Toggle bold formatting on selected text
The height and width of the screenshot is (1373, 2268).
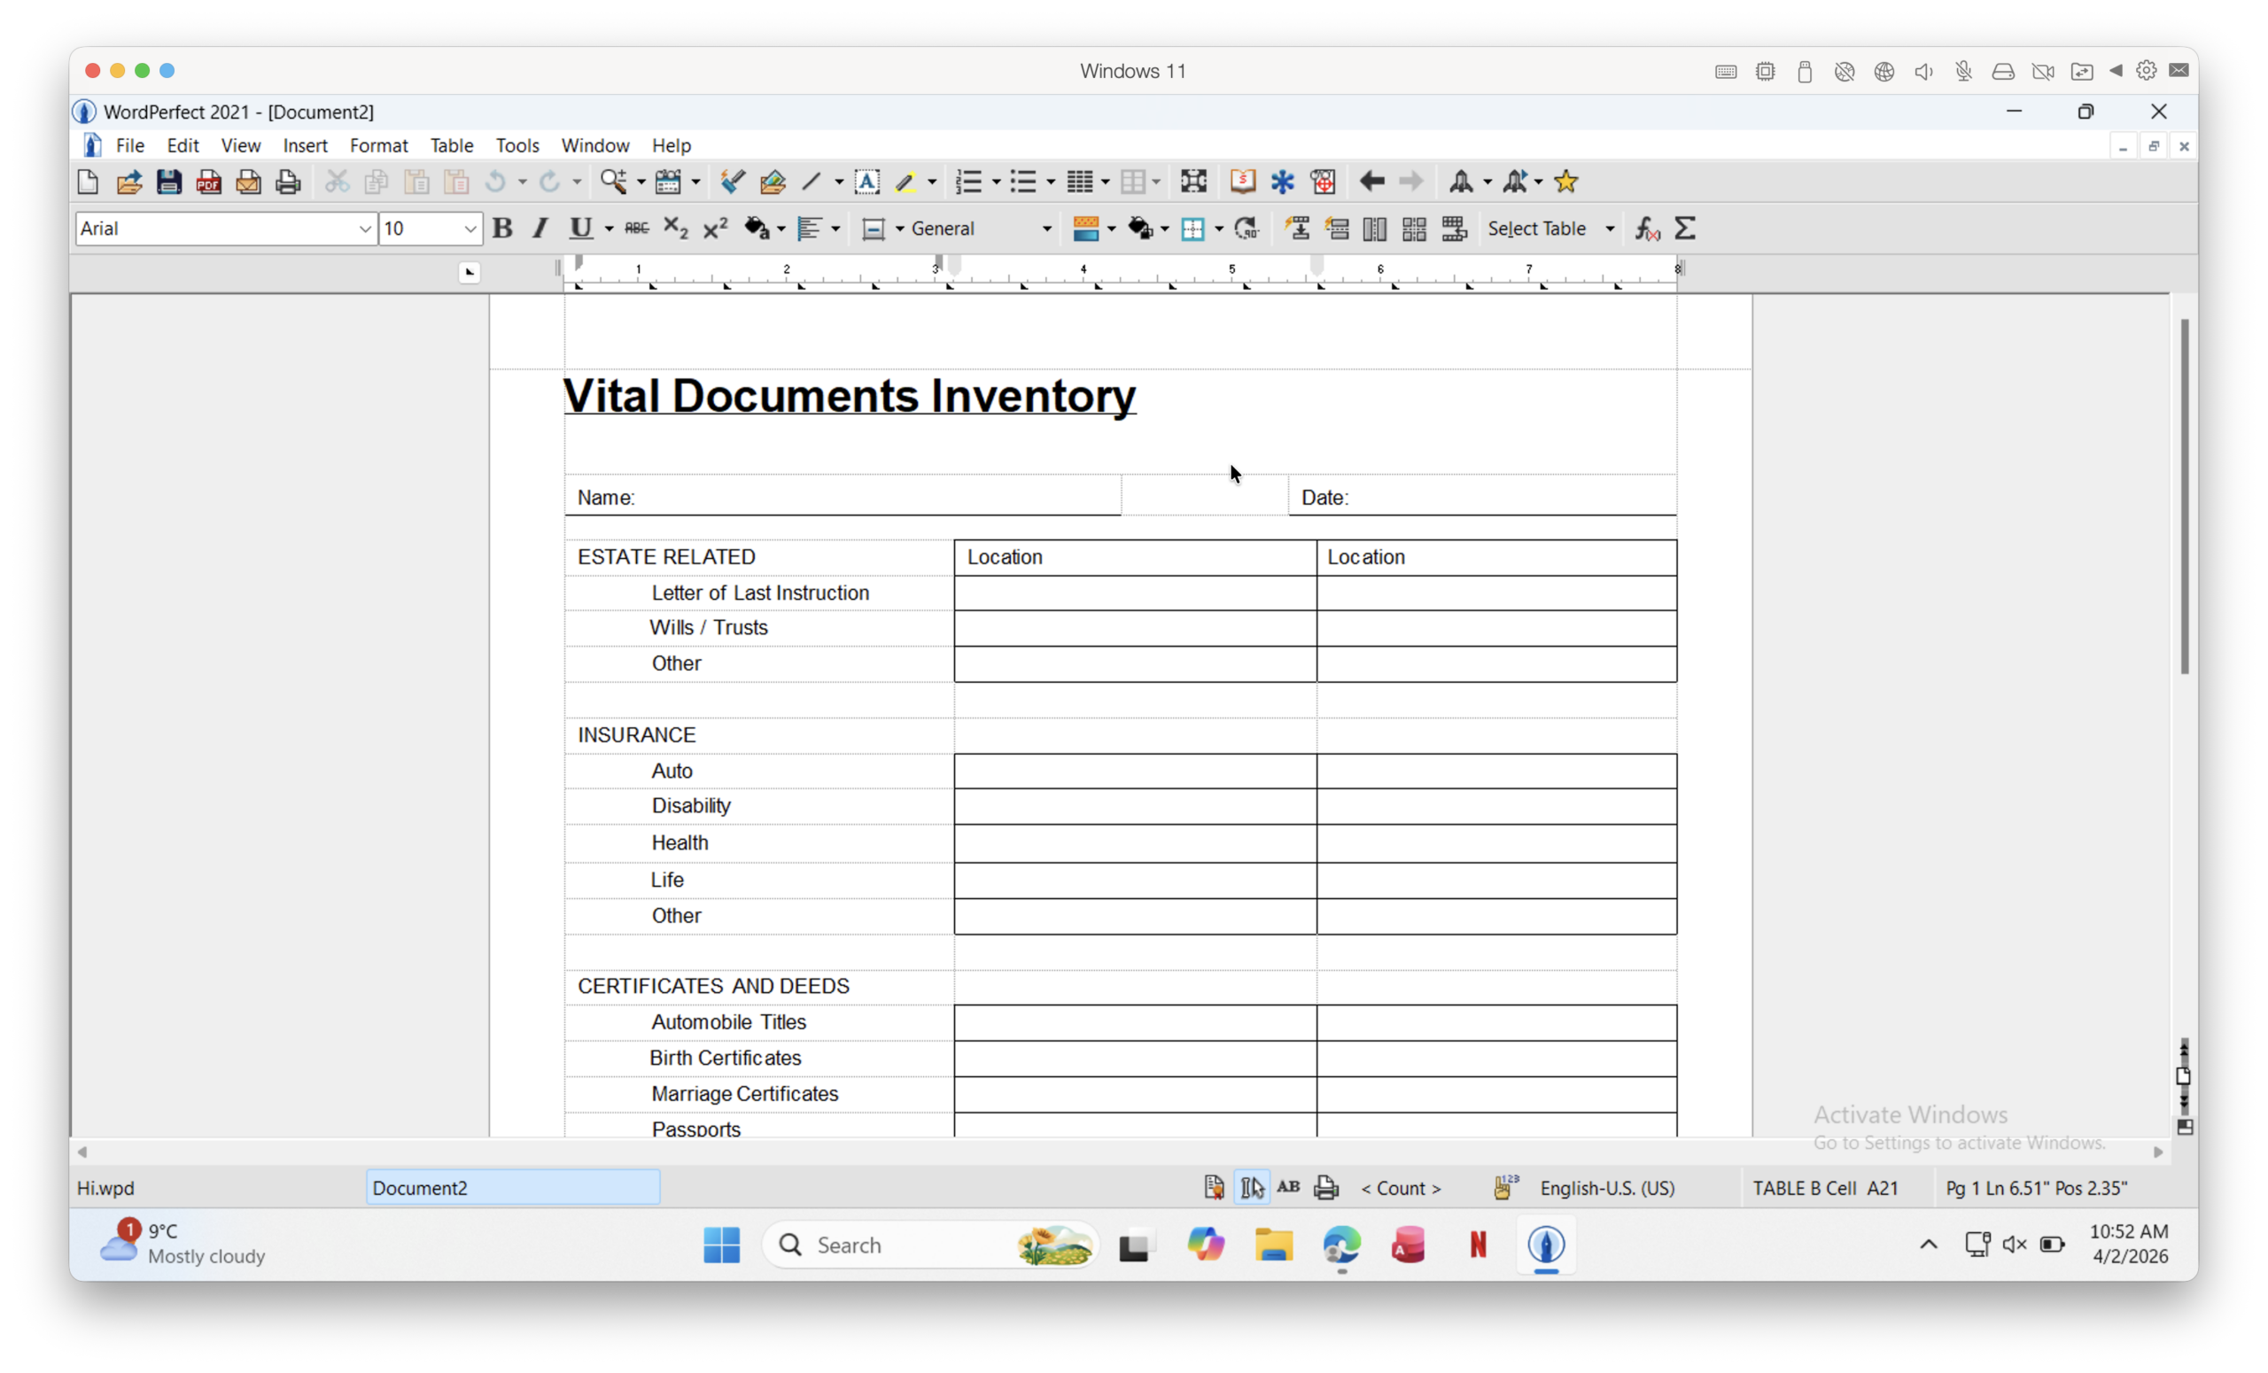pyautogui.click(x=502, y=229)
